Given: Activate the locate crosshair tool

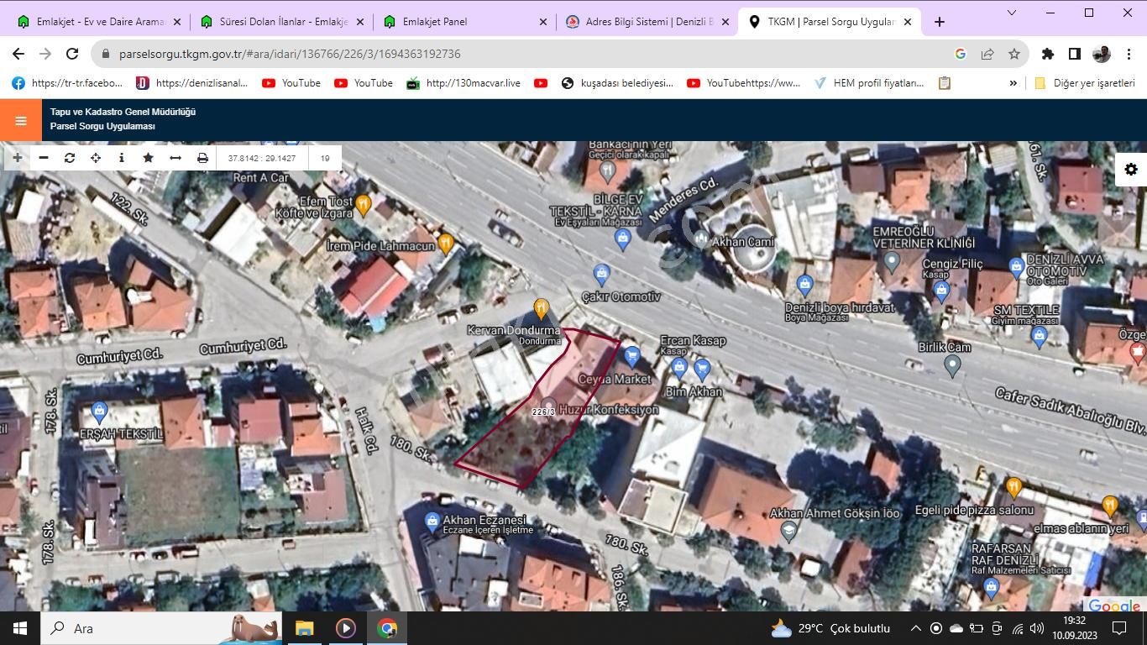Looking at the screenshot, I should tap(96, 158).
